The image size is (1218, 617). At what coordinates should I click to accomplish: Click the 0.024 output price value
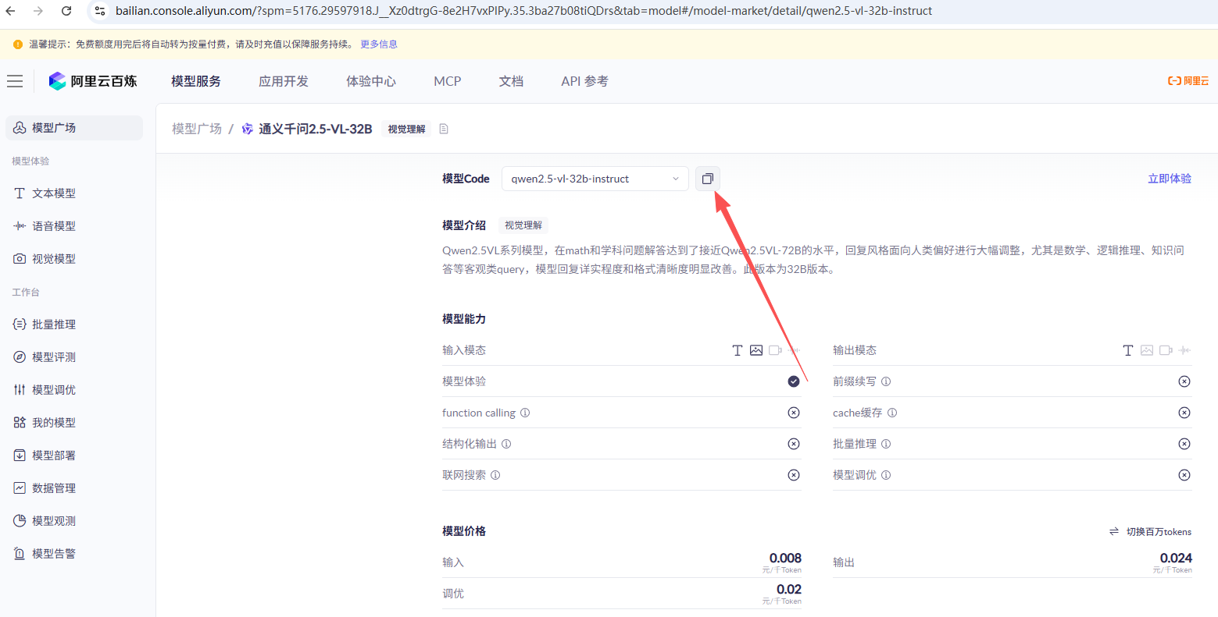[1176, 558]
